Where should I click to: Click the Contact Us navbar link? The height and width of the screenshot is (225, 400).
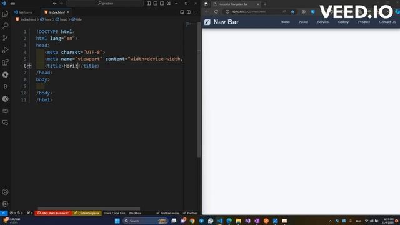[387, 22]
